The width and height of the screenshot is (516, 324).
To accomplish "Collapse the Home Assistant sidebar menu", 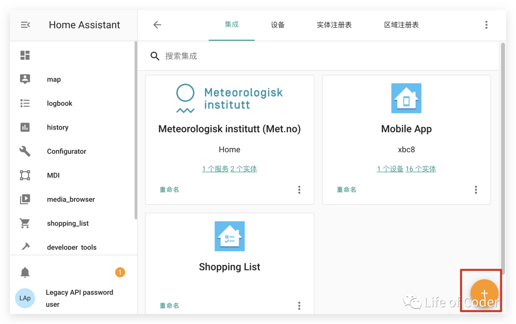I will (x=25, y=25).
